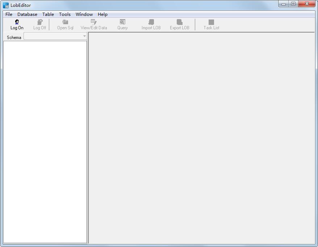Image resolution: width=318 pixels, height=247 pixels.
Task: Click the Schema dropdown arrow
Action: pos(84,36)
